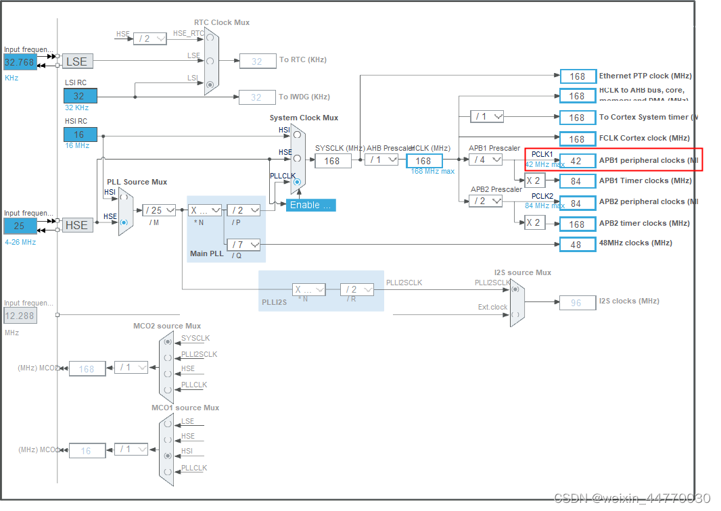This screenshot has height=511, width=721.
Task: Select HSE in PLL Source Mux
Action: pos(124,222)
